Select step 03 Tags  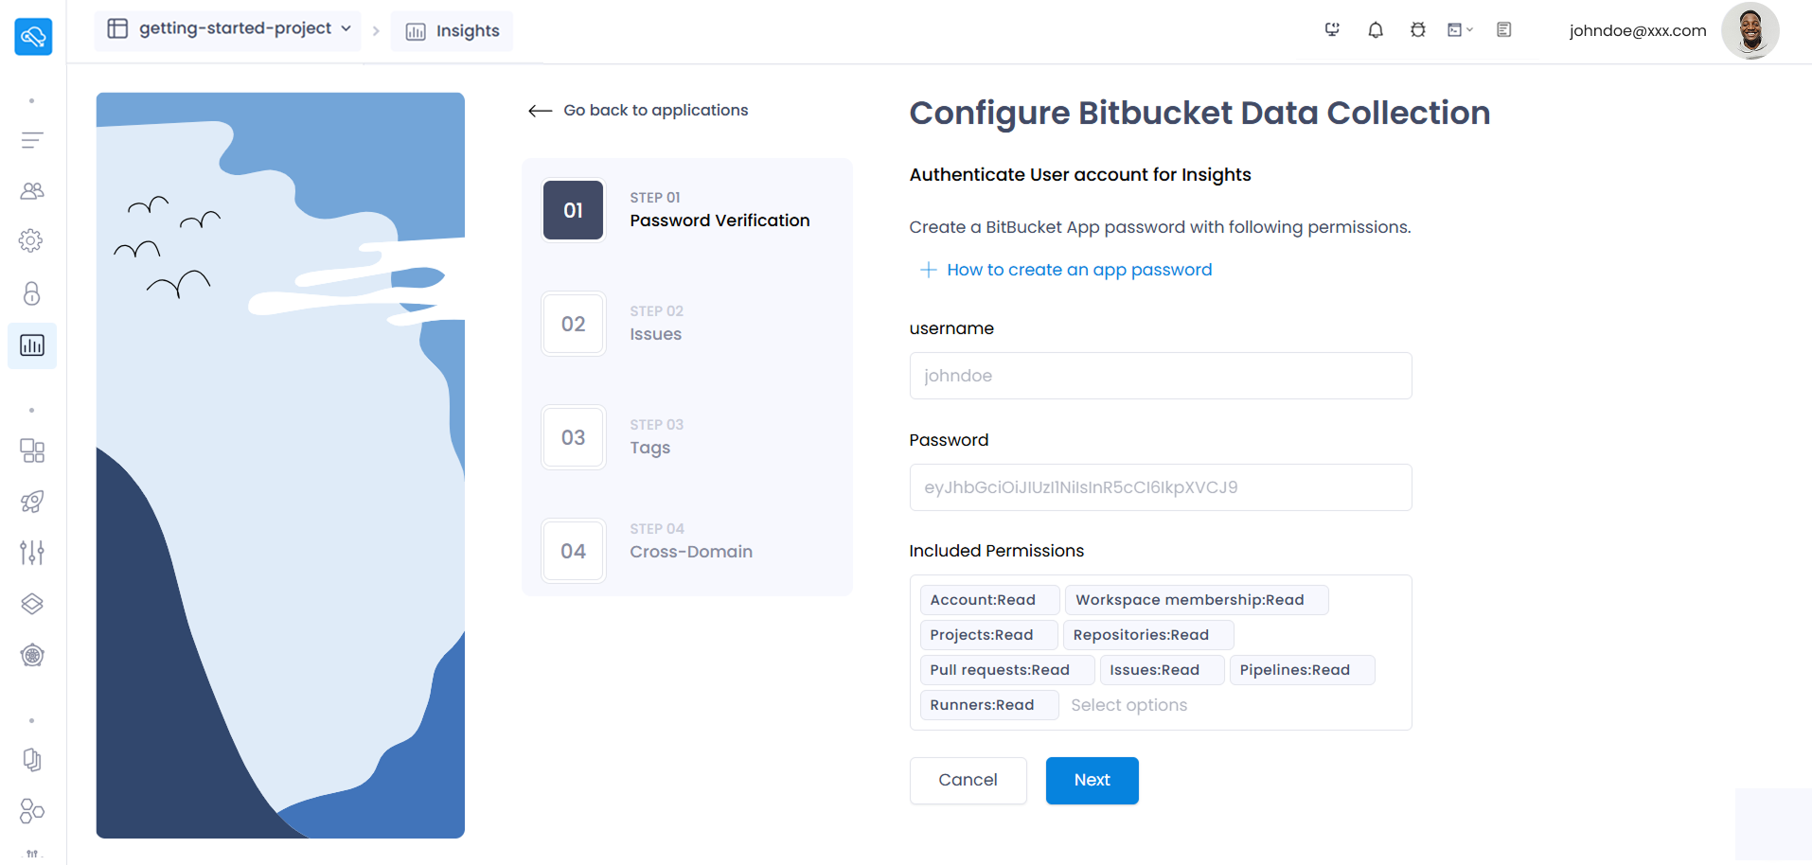click(x=687, y=437)
